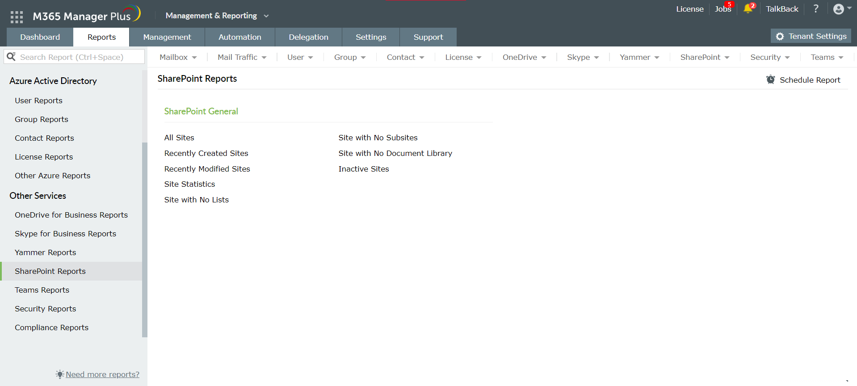Click the Other Services section heading

(x=38, y=196)
